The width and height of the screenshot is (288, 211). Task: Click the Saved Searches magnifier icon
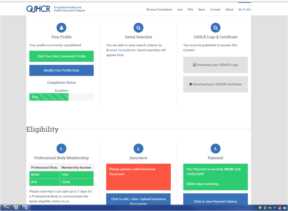point(138,28)
